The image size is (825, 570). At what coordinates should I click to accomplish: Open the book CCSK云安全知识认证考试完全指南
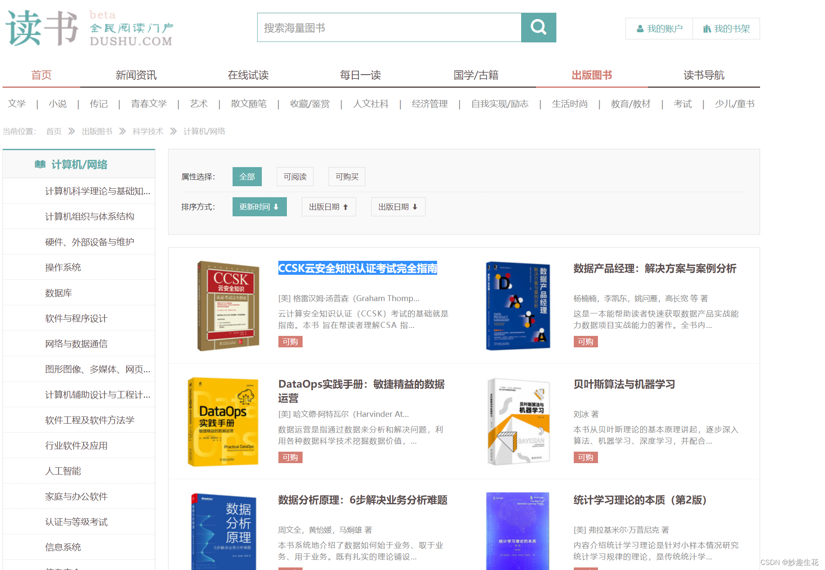tap(358, 268)
